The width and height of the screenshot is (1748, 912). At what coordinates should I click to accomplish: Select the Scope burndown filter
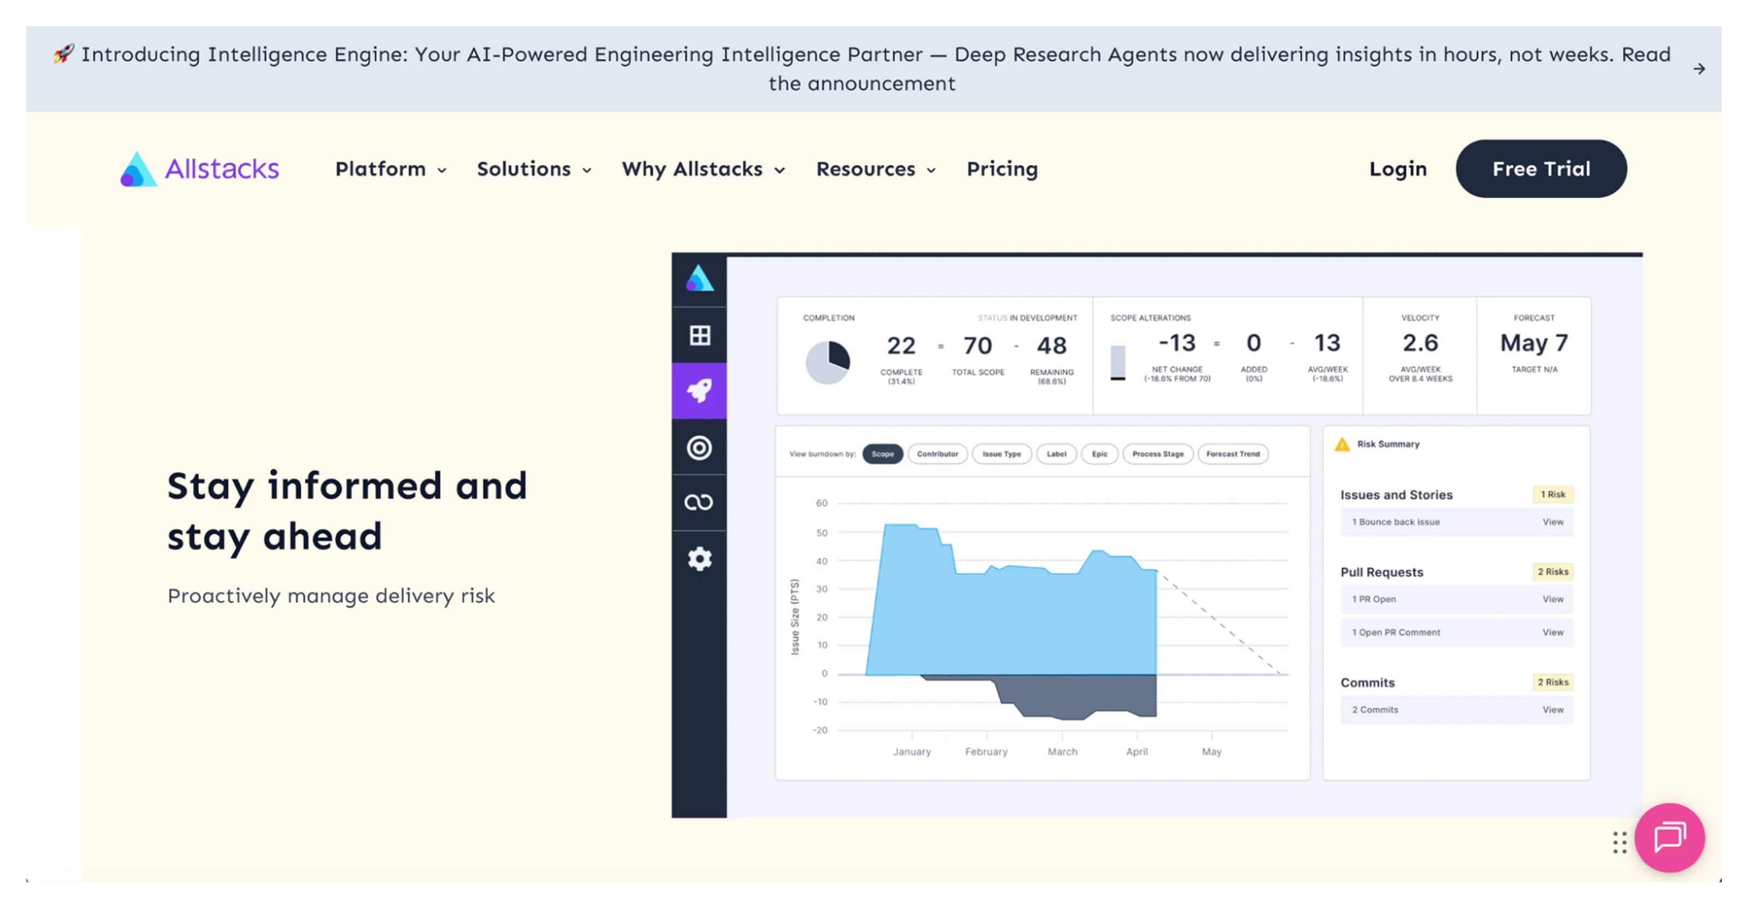point(882,454)
